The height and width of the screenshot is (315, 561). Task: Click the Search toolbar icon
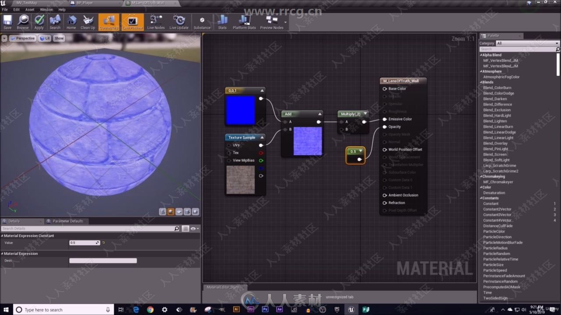coord(55,22)
